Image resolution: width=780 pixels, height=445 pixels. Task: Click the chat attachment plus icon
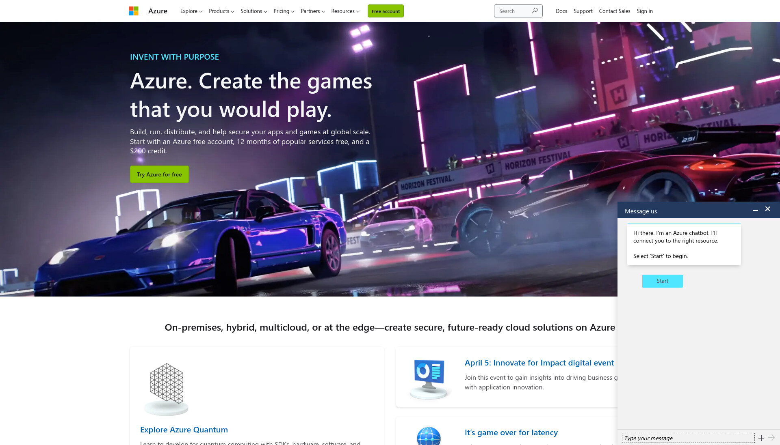click(x=761, y=438)
